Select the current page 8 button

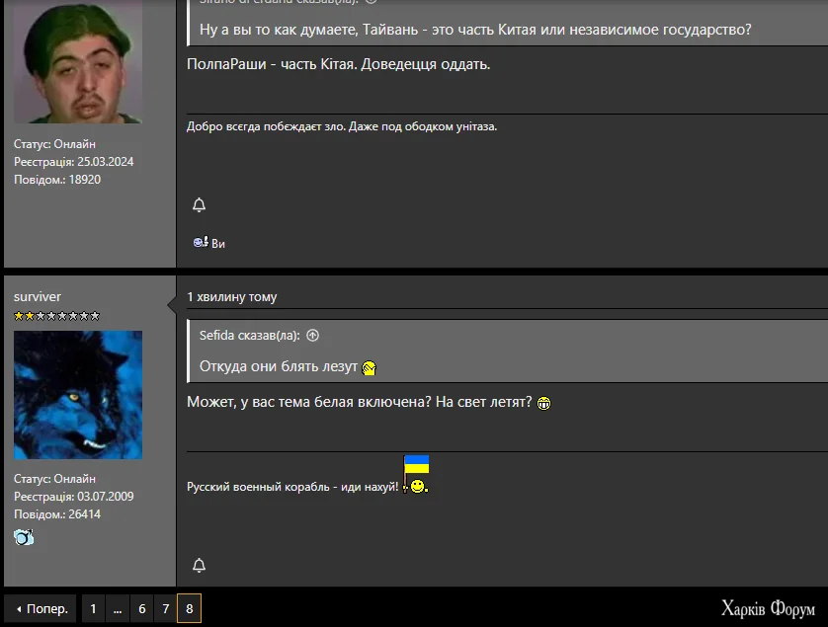point(189,608)
